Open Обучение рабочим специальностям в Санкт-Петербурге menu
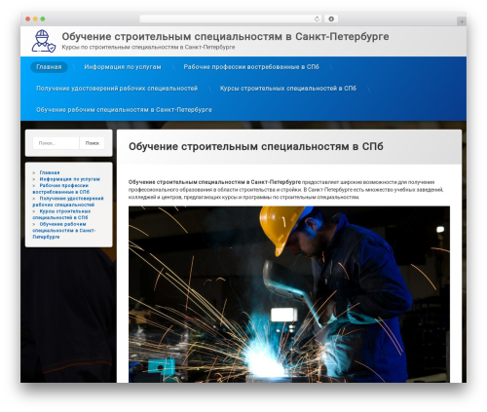 (x=124, y=110)
